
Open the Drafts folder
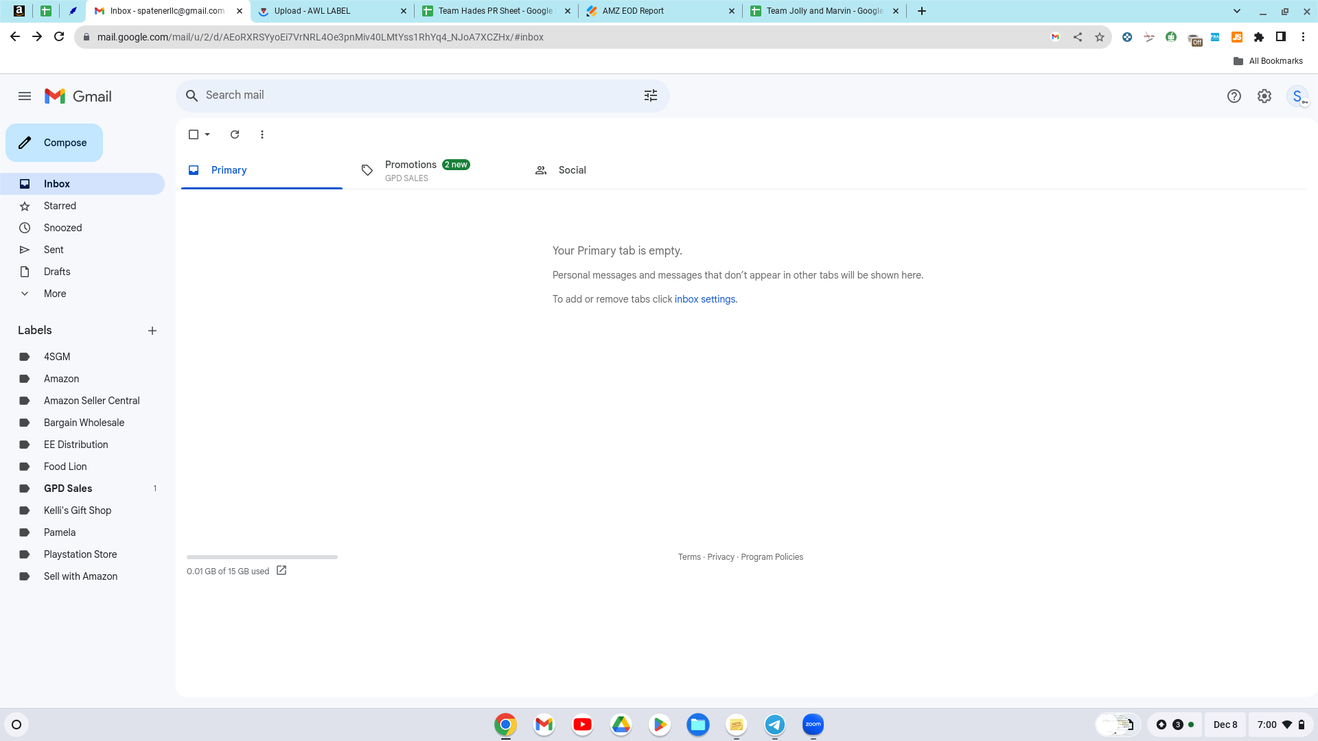point(82,272)
